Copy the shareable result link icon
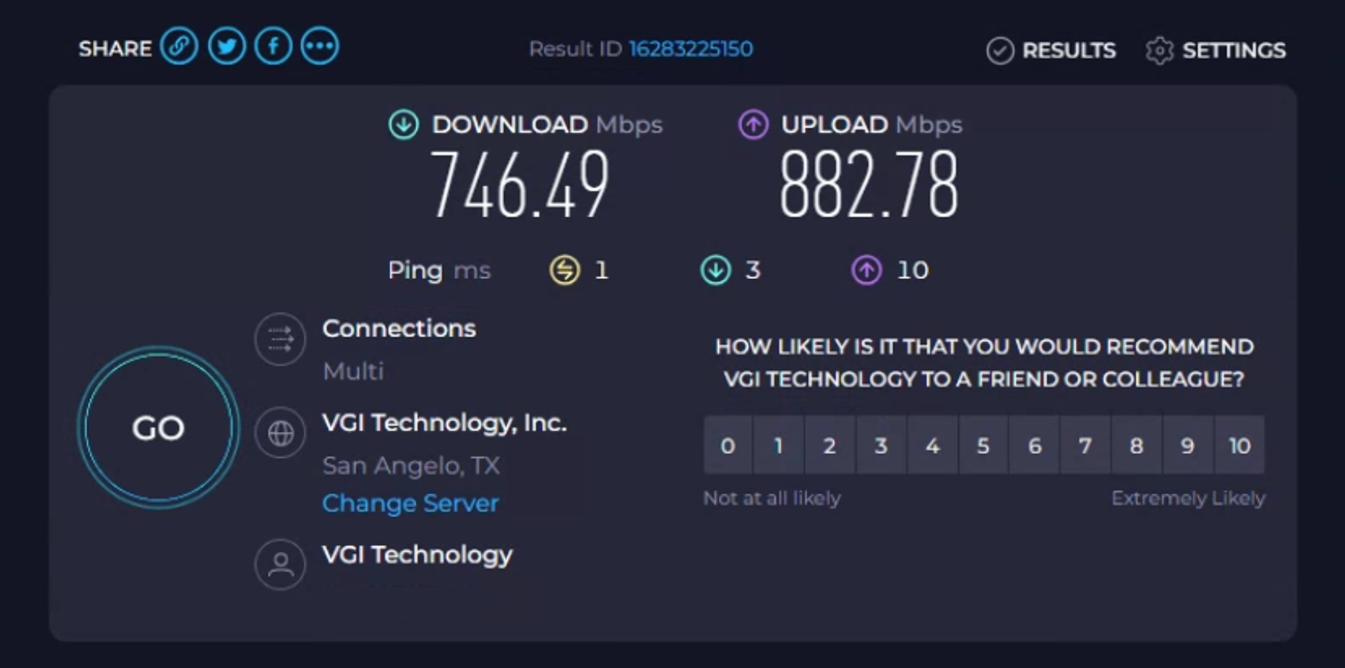The image size is (1345, 668). (x=180, y=46)
